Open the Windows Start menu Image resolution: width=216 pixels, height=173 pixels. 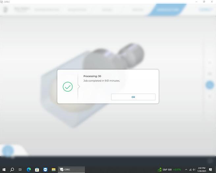point(4,169)
